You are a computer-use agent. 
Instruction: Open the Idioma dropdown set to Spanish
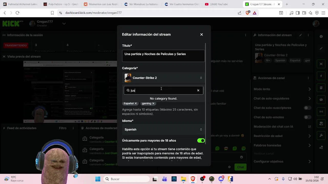(163, 130)
